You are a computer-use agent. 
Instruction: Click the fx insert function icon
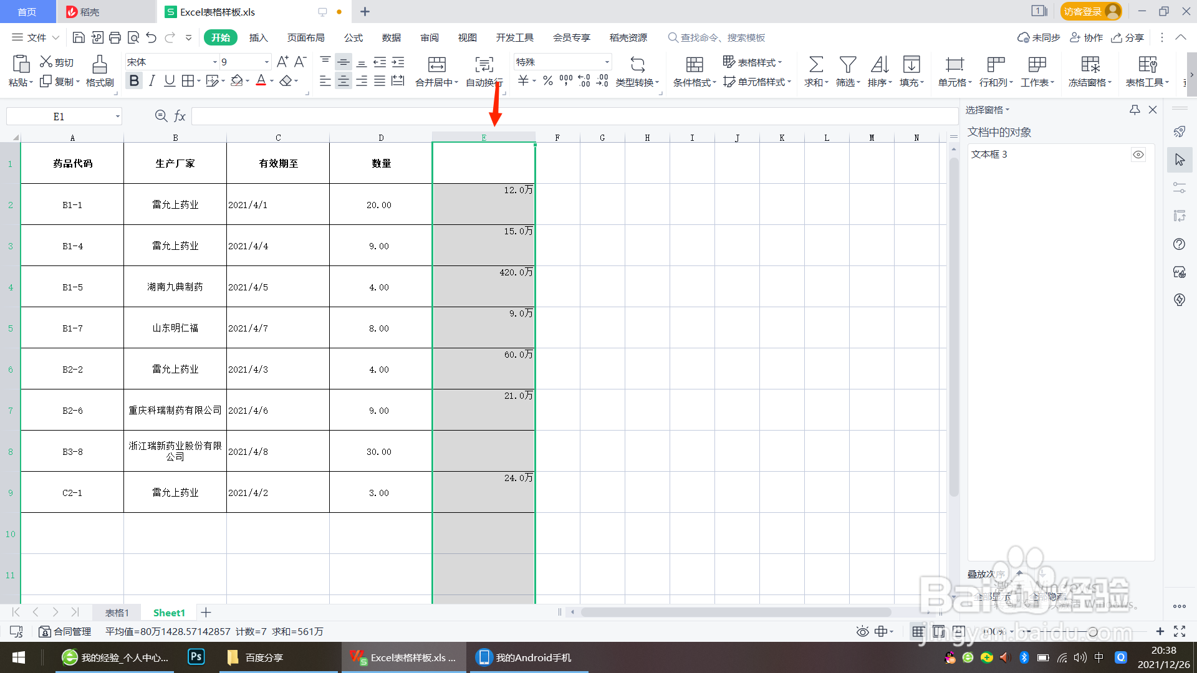coord(180,116)
